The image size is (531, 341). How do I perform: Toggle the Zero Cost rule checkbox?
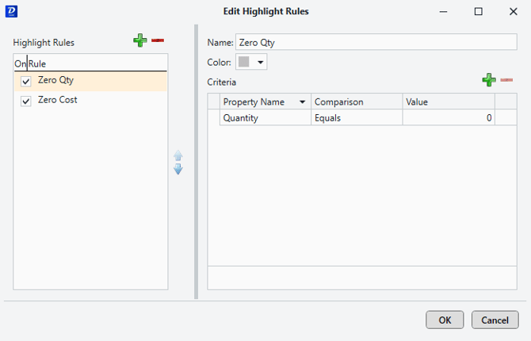coord(26,101)
